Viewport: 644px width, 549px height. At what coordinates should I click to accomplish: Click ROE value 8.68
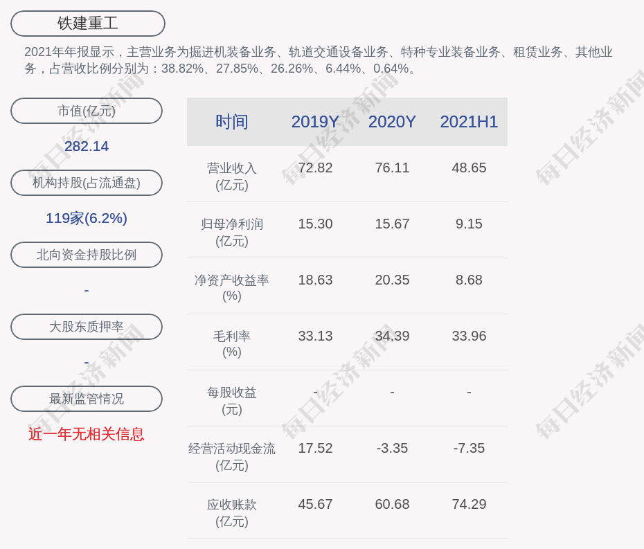coord(469,280)
